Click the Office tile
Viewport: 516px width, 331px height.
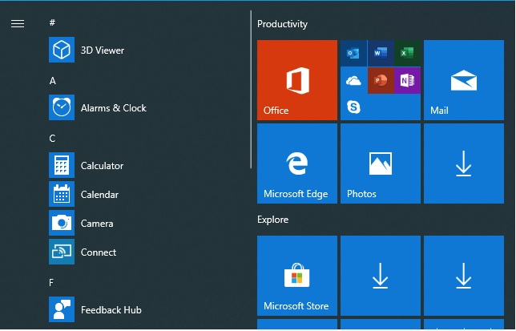pyautogui.click(x=297, y=80)
